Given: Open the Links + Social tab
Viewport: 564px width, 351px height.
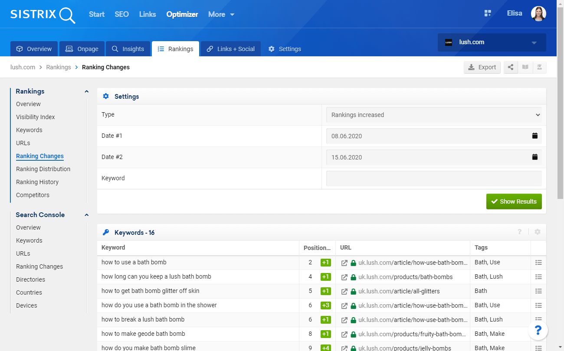Looking at the screenshot, I should coord(230,49).
